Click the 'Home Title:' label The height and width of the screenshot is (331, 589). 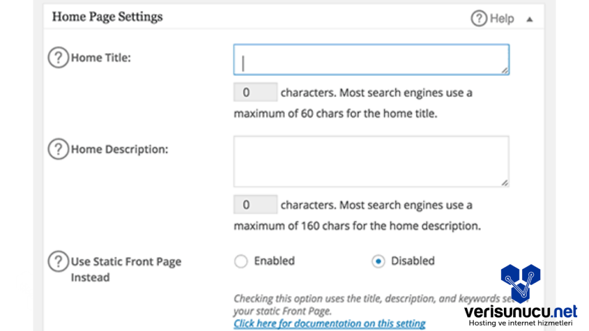click(101, 58)
